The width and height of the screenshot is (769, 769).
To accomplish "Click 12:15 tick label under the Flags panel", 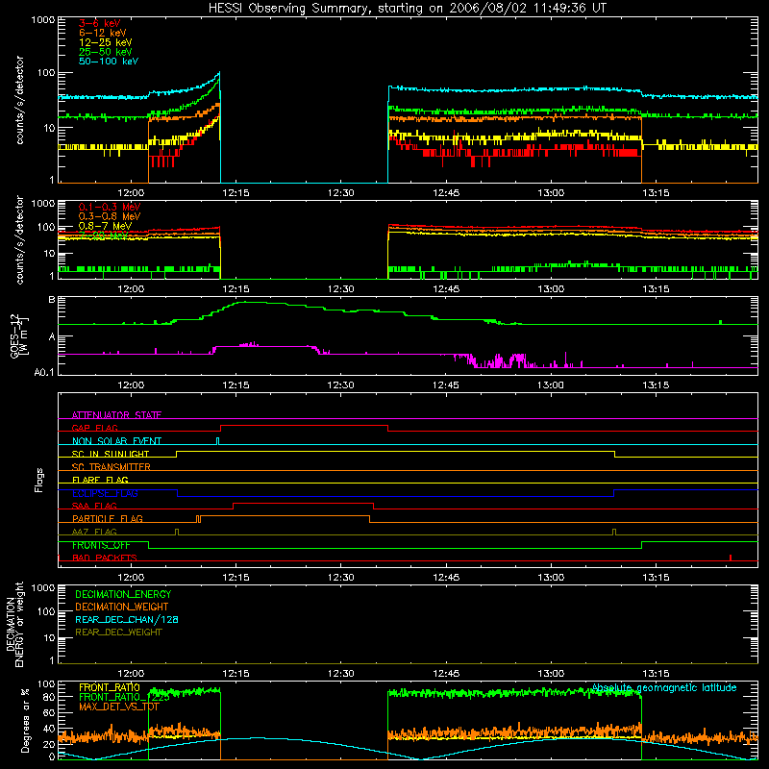I will tap(236, 578).
